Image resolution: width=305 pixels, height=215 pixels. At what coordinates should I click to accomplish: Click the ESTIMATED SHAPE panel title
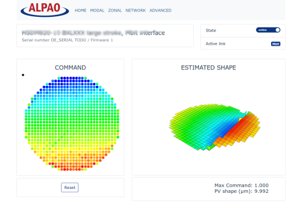pyautogui.click(x=209, y=68)
